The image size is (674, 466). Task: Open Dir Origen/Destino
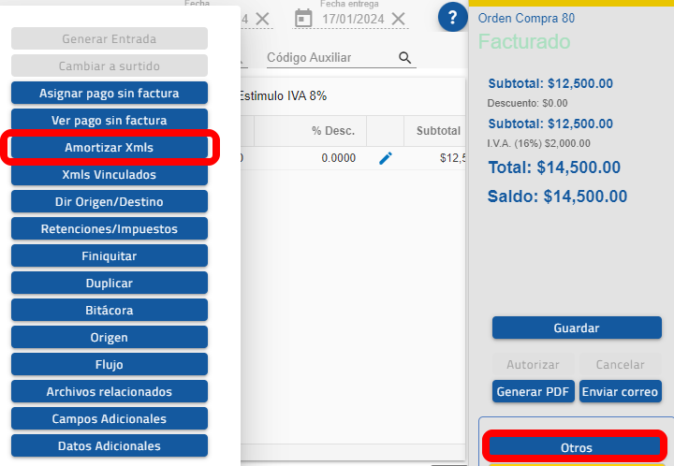coord(110,202)
